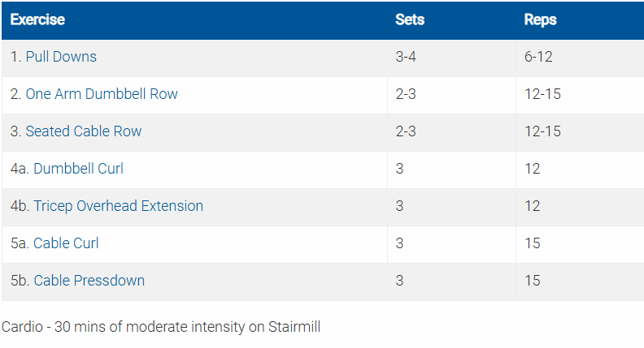
Task: Click the Exercise column header
Action: (37, 19)
